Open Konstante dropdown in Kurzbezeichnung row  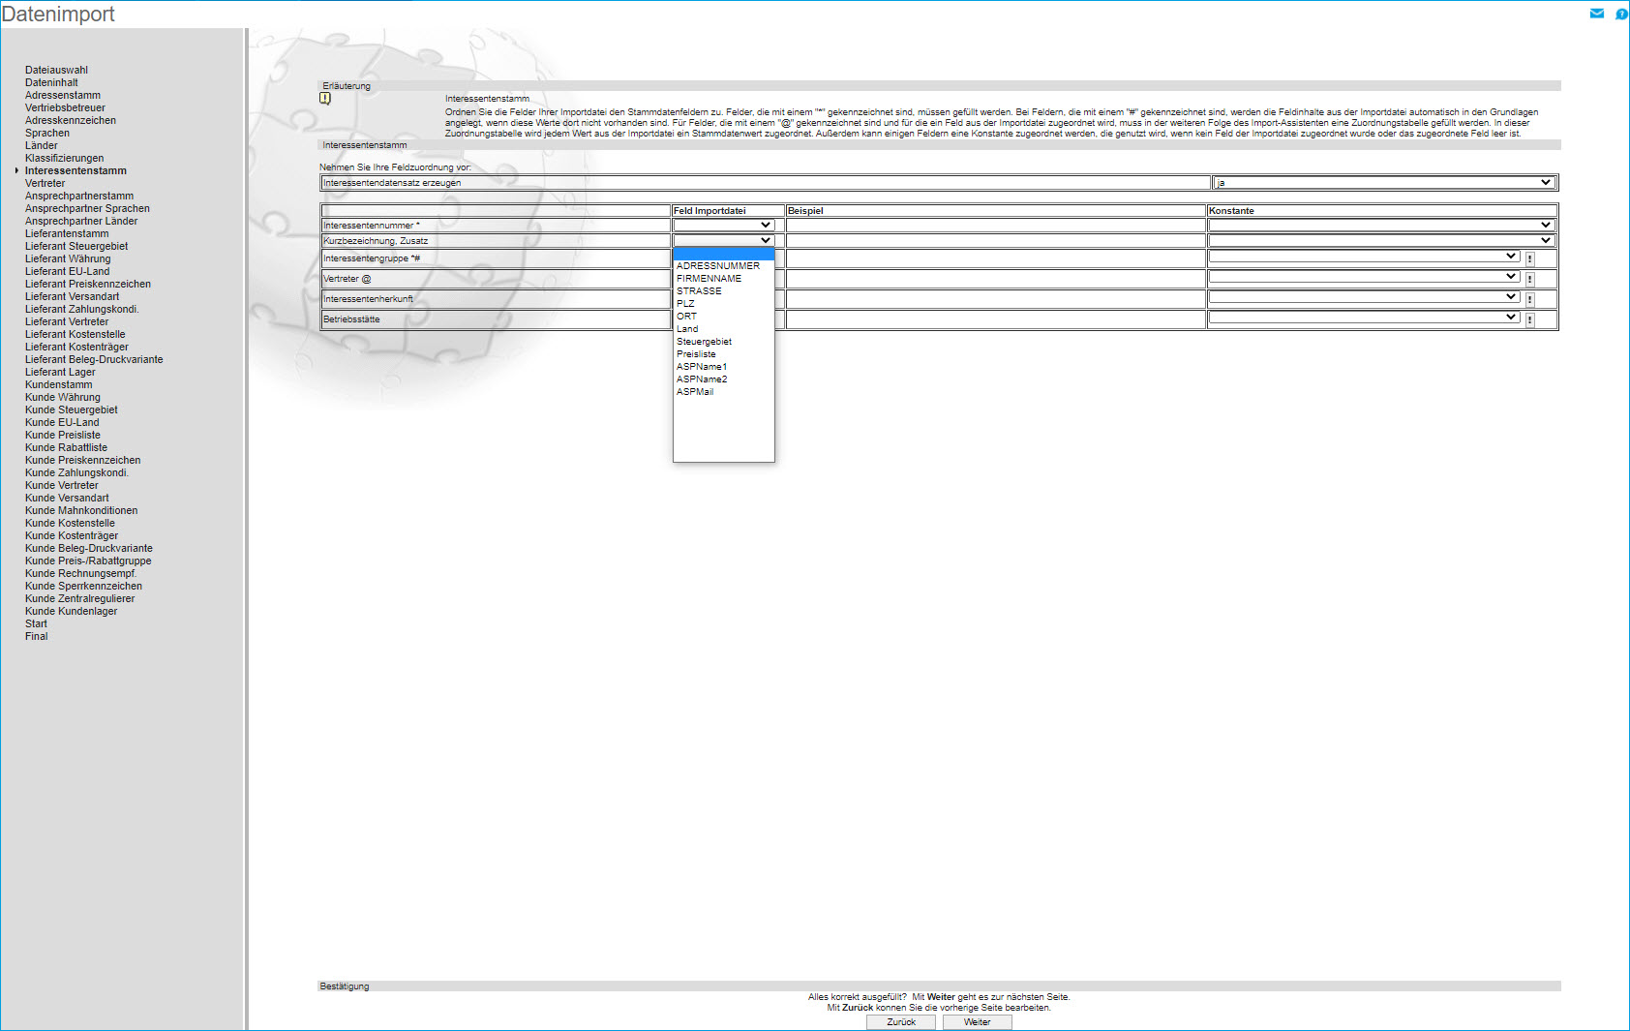(x=1381, y=241)
